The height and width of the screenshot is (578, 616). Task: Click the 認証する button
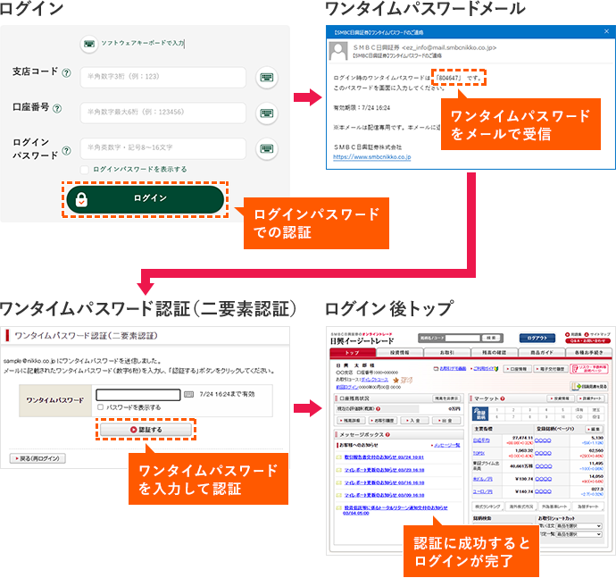tap(145, 430)
